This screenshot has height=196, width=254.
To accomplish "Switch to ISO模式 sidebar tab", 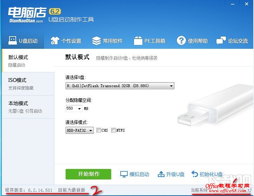I will pyautogui.click(x=28, y=84).
